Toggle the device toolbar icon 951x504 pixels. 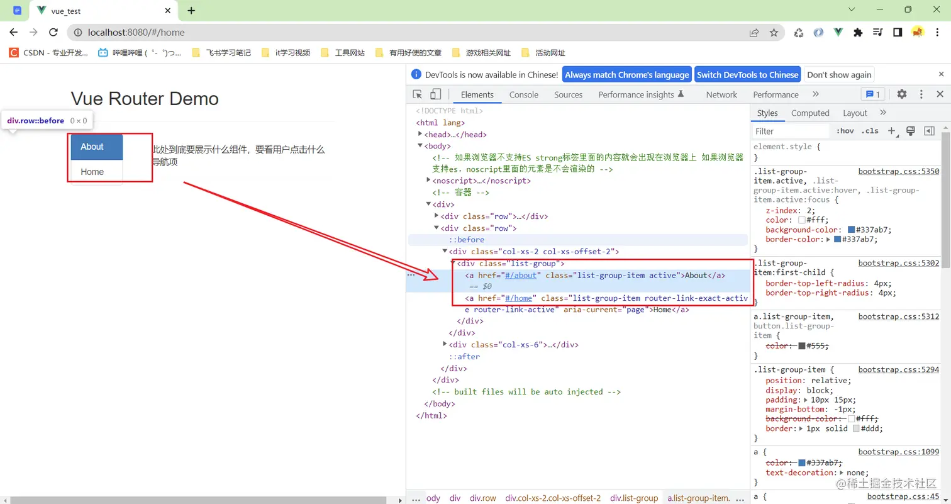(435, 94)
